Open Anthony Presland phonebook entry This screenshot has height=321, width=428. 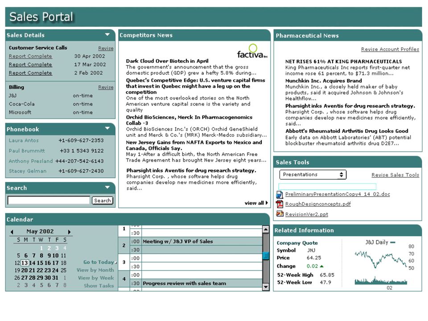31,161
